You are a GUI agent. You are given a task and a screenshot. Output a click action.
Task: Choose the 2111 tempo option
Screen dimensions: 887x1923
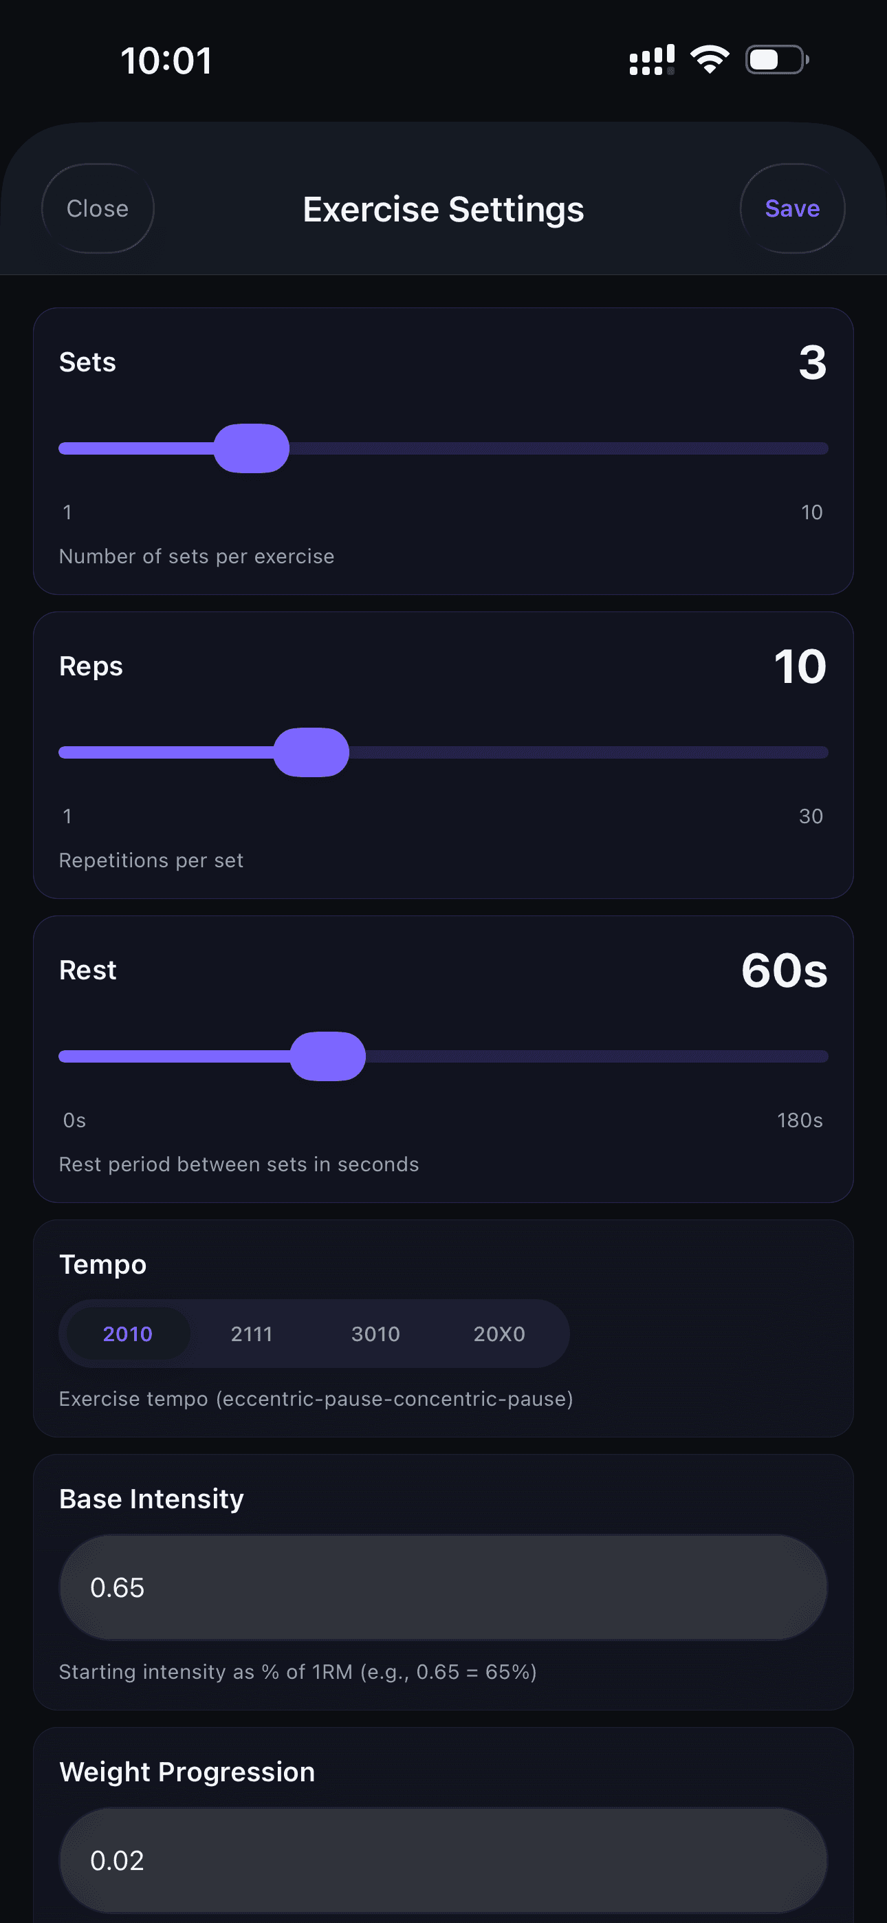pyautogui.click(x=252, y=1334)
